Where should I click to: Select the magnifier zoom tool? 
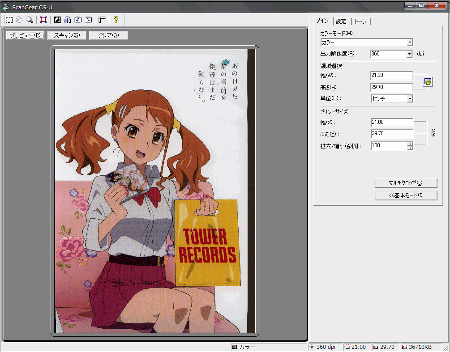[x=30, y=20]
